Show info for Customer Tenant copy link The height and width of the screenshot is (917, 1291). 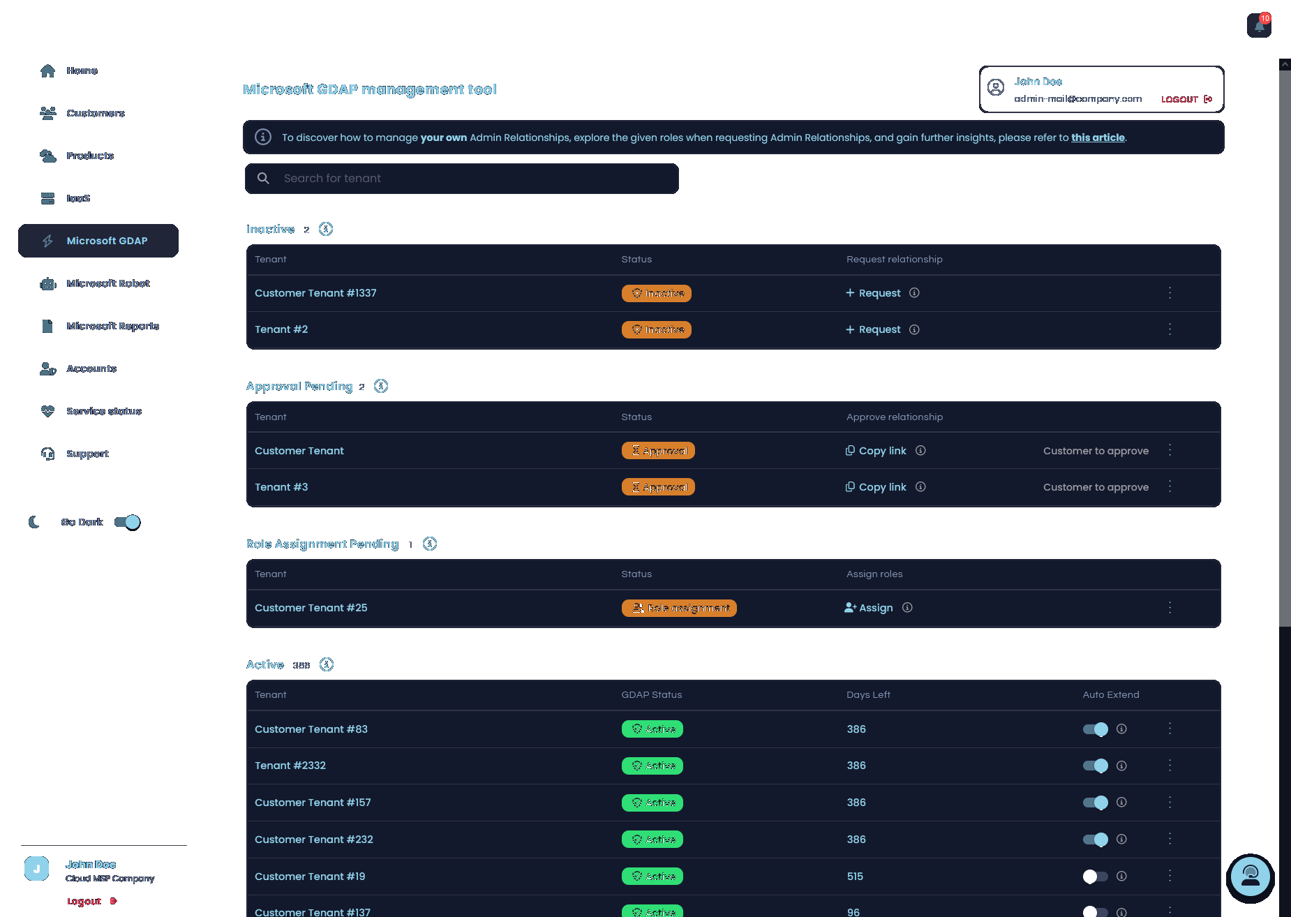click(920, 451)
